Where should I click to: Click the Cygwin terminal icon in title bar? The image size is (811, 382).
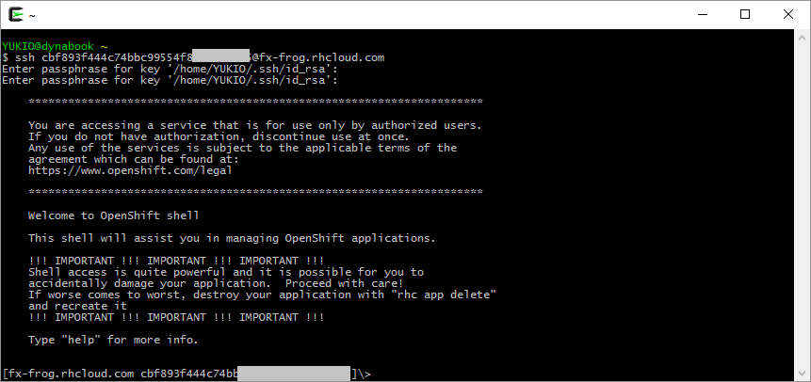[x=16, y=15]
